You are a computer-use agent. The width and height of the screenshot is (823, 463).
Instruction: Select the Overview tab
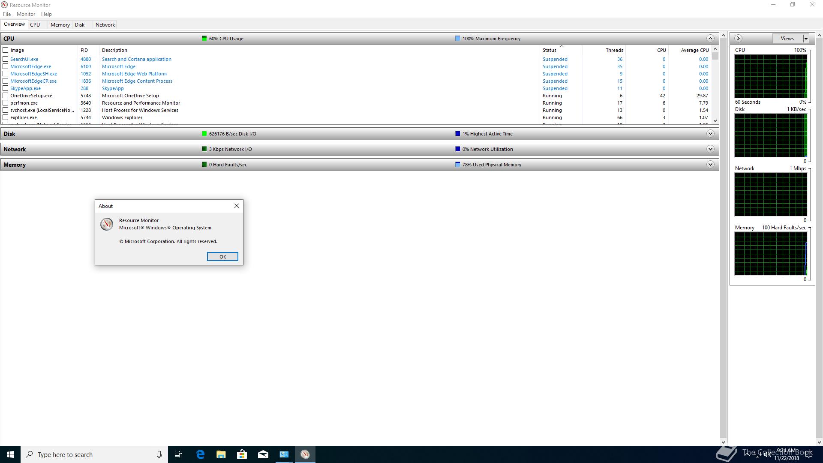click(14, 24)
